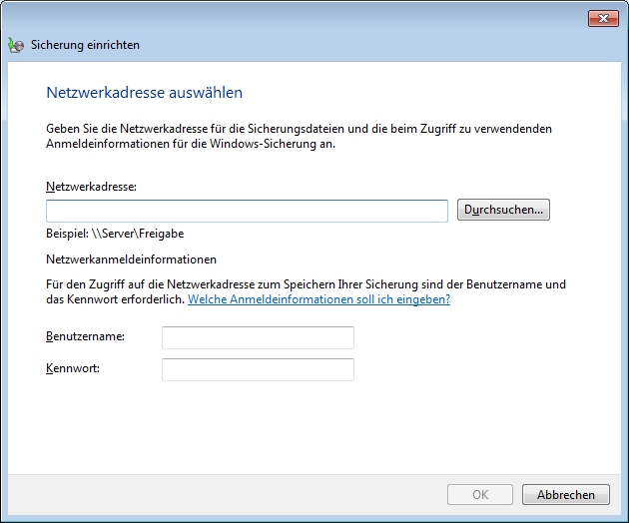The width and height of the screenshot is (629, 523).
Task: Select the Kennwort password field
Action: [258, 369]
